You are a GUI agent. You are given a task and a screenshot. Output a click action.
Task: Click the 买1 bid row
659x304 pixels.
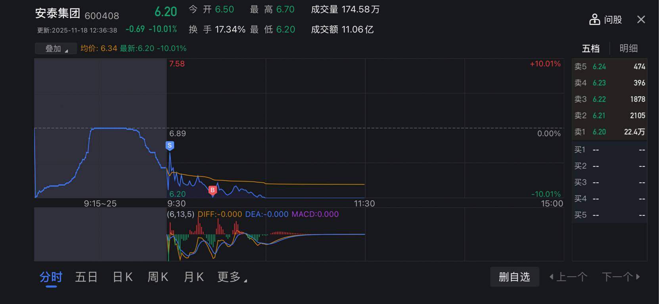tap(609, 150)
